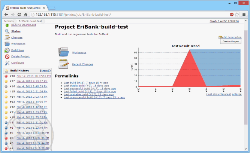Viewport: 250px width, 153px height.
Task: Enlarge the Test Result Trend chart
Action: (237, 95)
